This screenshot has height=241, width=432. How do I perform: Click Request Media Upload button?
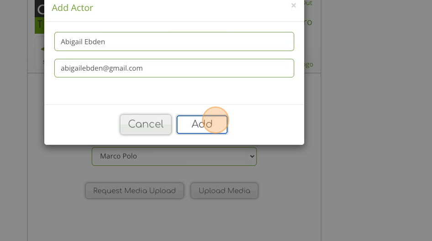134,191
